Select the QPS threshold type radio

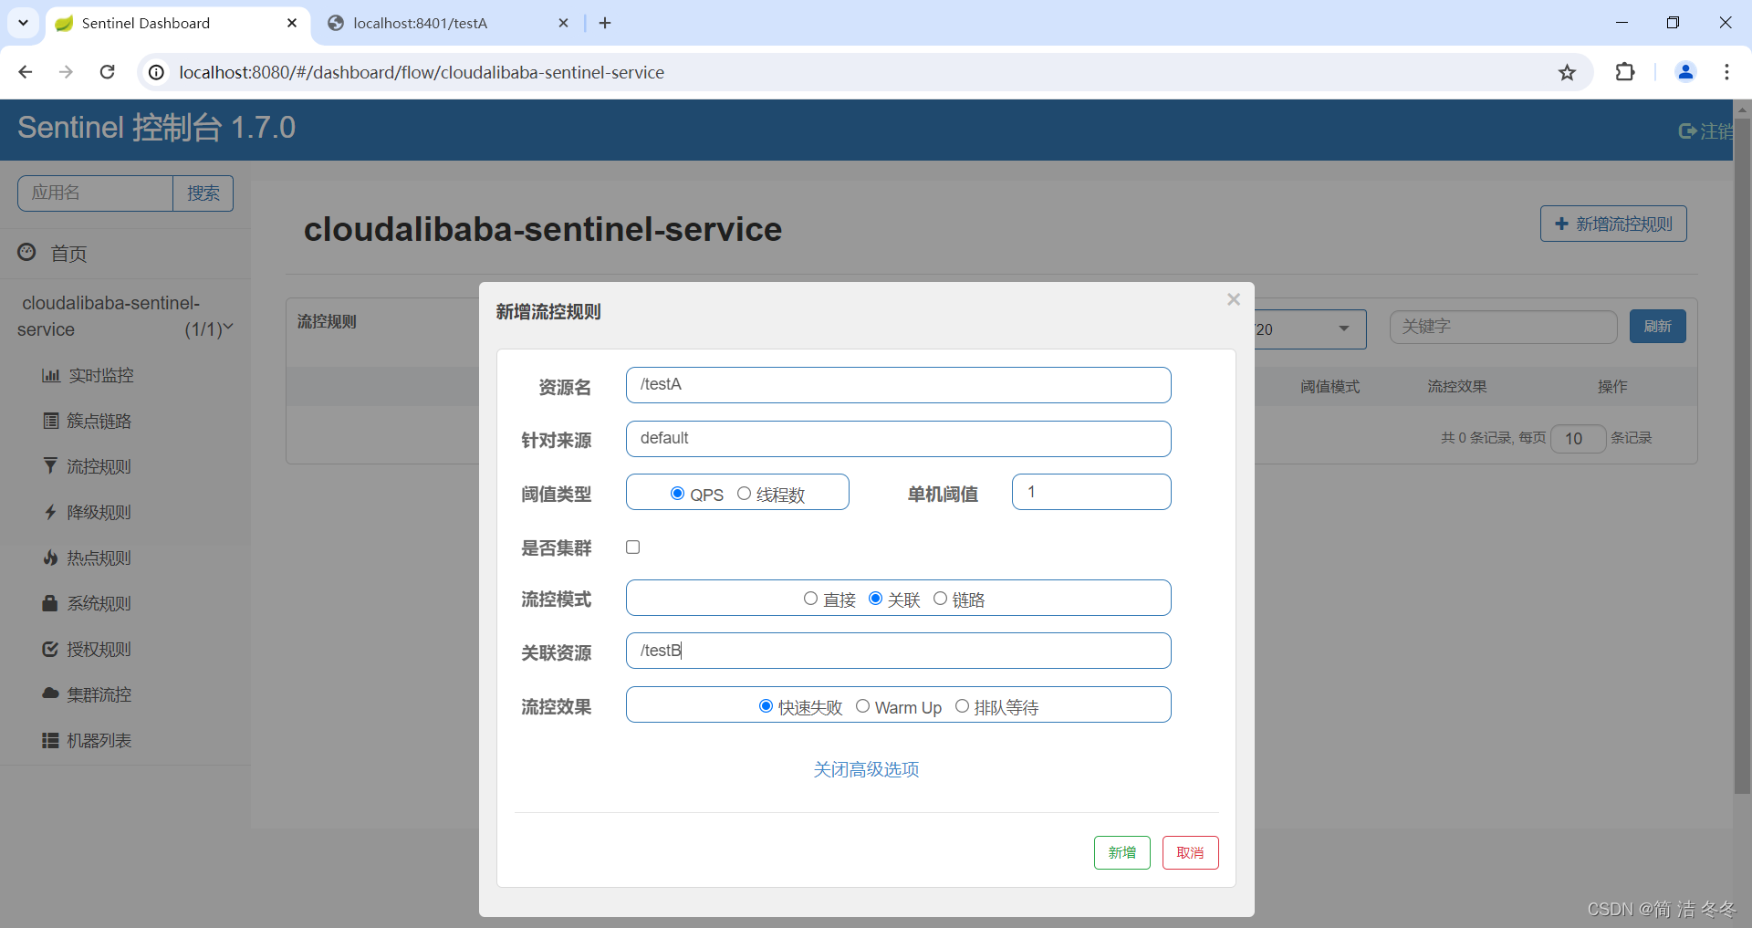tap(677, 494)
